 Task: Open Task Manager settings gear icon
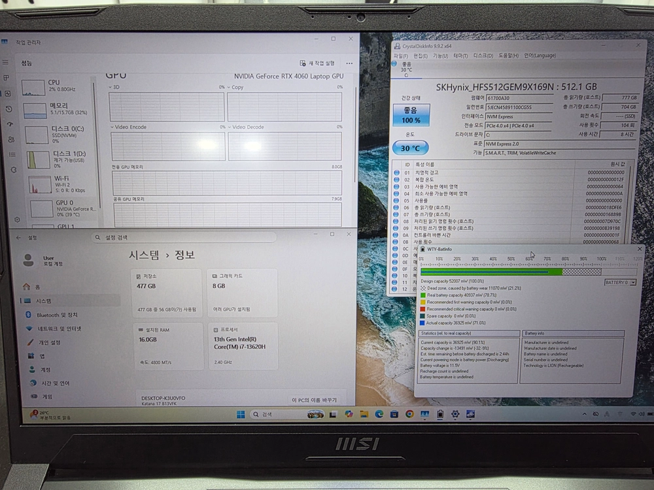pyautogui.click(x=17, y=220)
